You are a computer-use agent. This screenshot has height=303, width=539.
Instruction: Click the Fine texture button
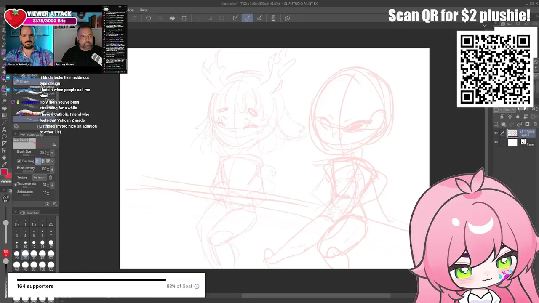(39, 177)
